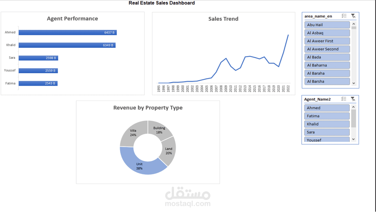The image size is (376, 212).
Task: Select Sara's 2598 B bar
Action: [x=38, y=58]
